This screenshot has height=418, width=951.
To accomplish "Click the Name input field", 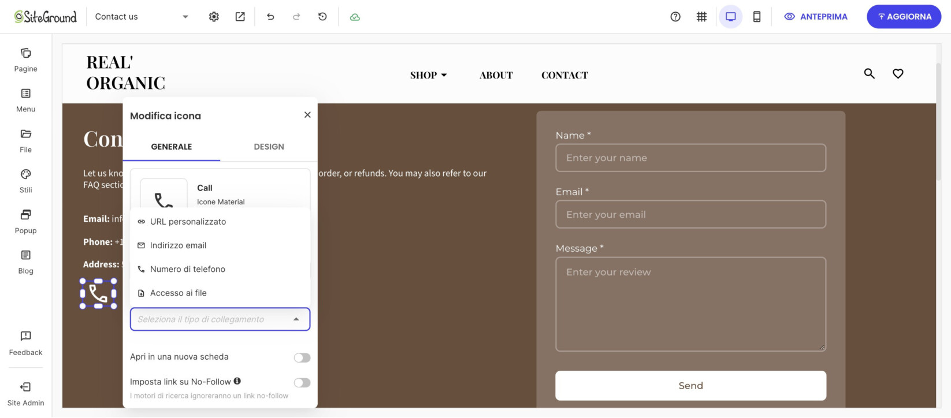I will [x=690, y=158].
